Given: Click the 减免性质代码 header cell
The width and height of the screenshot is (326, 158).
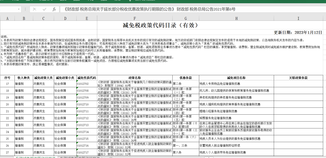Looking at the screenshot, I should (x=86, y=78).
